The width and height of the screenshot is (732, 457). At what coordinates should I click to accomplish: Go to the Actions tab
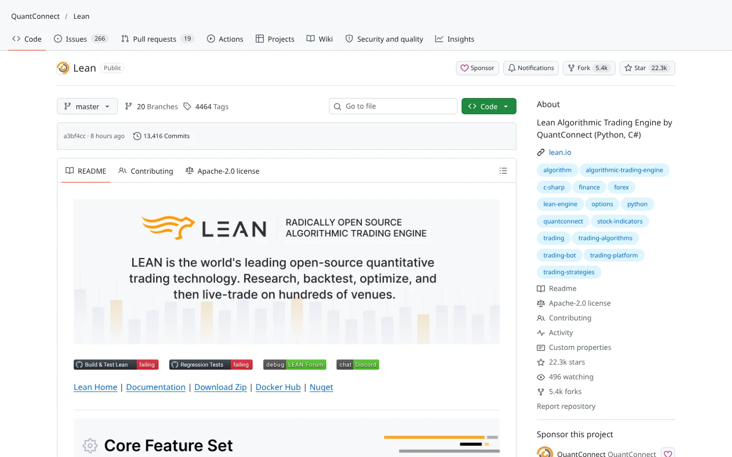[225, 39]
